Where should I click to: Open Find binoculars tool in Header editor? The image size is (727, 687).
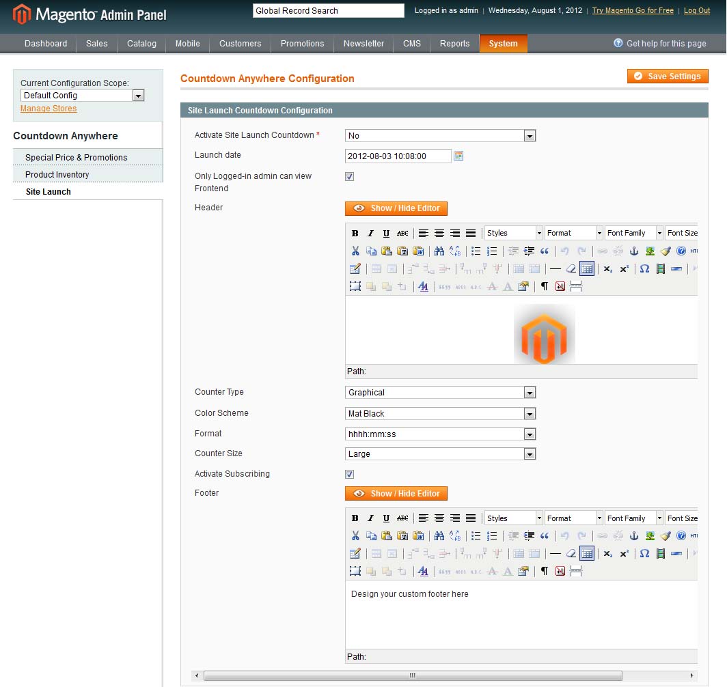pyautogui.click(x=439, y=251)
